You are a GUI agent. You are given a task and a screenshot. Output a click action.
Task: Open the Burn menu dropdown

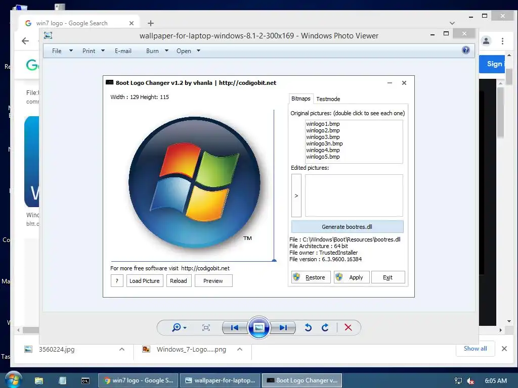[157, 51]
